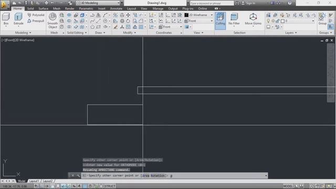
Task: Switch to the Surface ribbon tab
Action: click(x=43, y=8)
